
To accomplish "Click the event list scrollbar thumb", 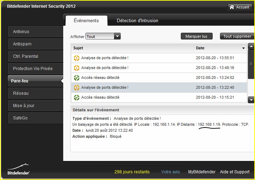I will coord(251,64).
